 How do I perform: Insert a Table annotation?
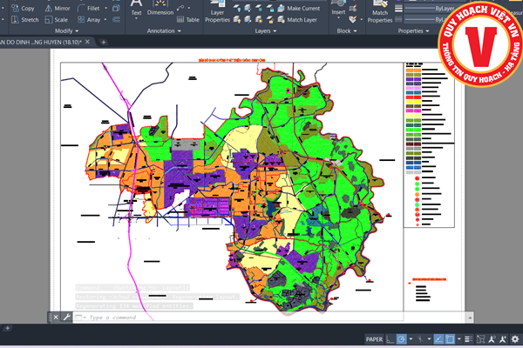tap(187, 19)
